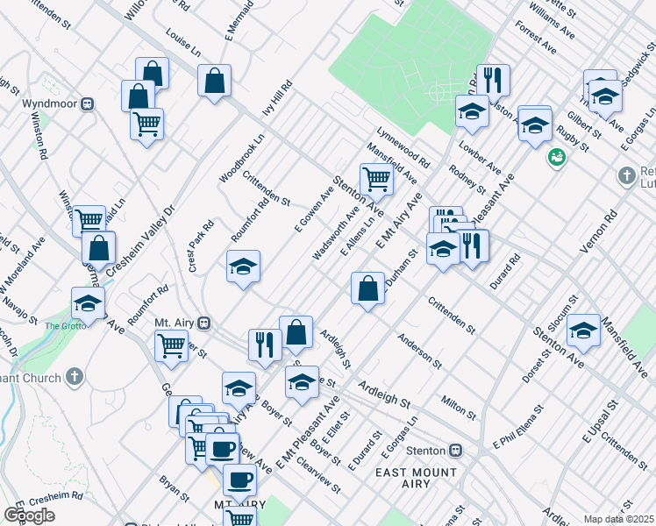The width and height of the screenshot is (656, 526).
Task: Select the shopping cart marker near Winston Rd
Action: pos(88,218)
